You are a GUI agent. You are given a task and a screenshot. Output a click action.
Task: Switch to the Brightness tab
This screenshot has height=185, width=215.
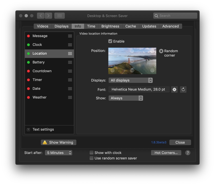110,26
